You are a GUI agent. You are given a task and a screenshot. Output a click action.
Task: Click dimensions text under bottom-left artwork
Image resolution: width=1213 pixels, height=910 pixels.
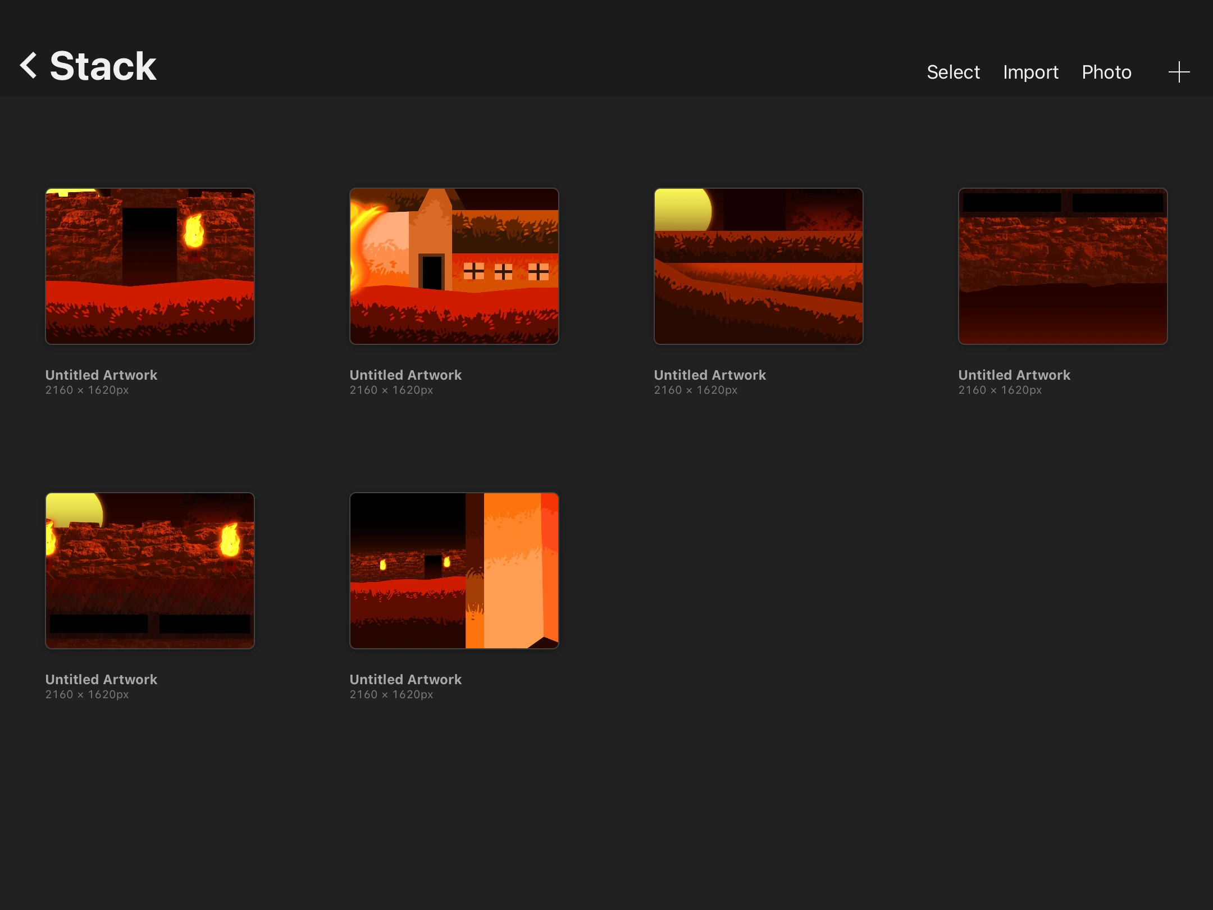87,694
